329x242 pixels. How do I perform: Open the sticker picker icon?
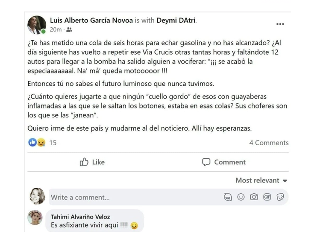(x=280, y=197)
